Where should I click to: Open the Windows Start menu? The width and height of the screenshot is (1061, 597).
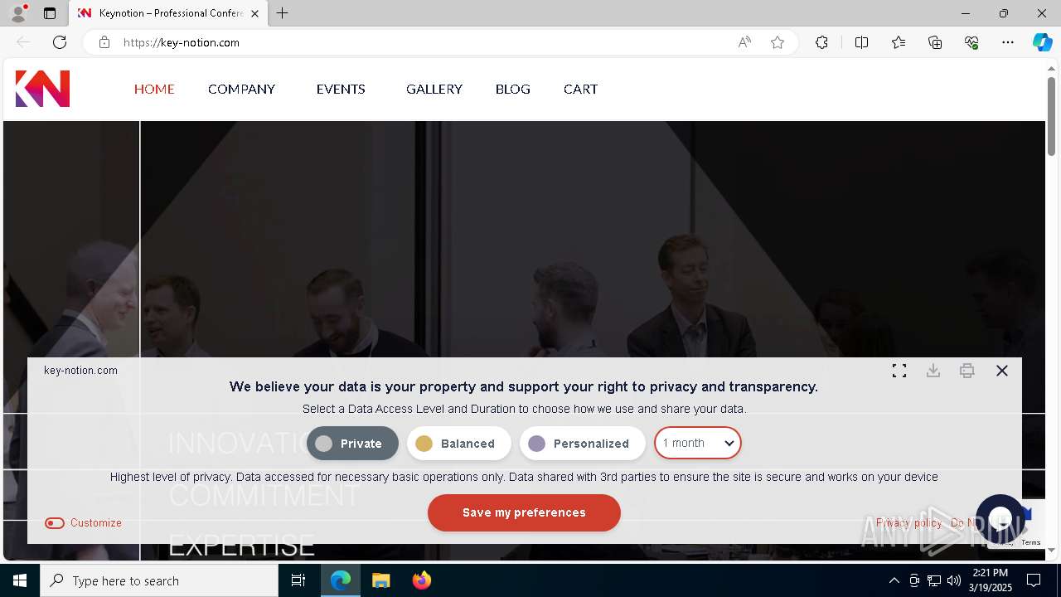pos(20,580)
